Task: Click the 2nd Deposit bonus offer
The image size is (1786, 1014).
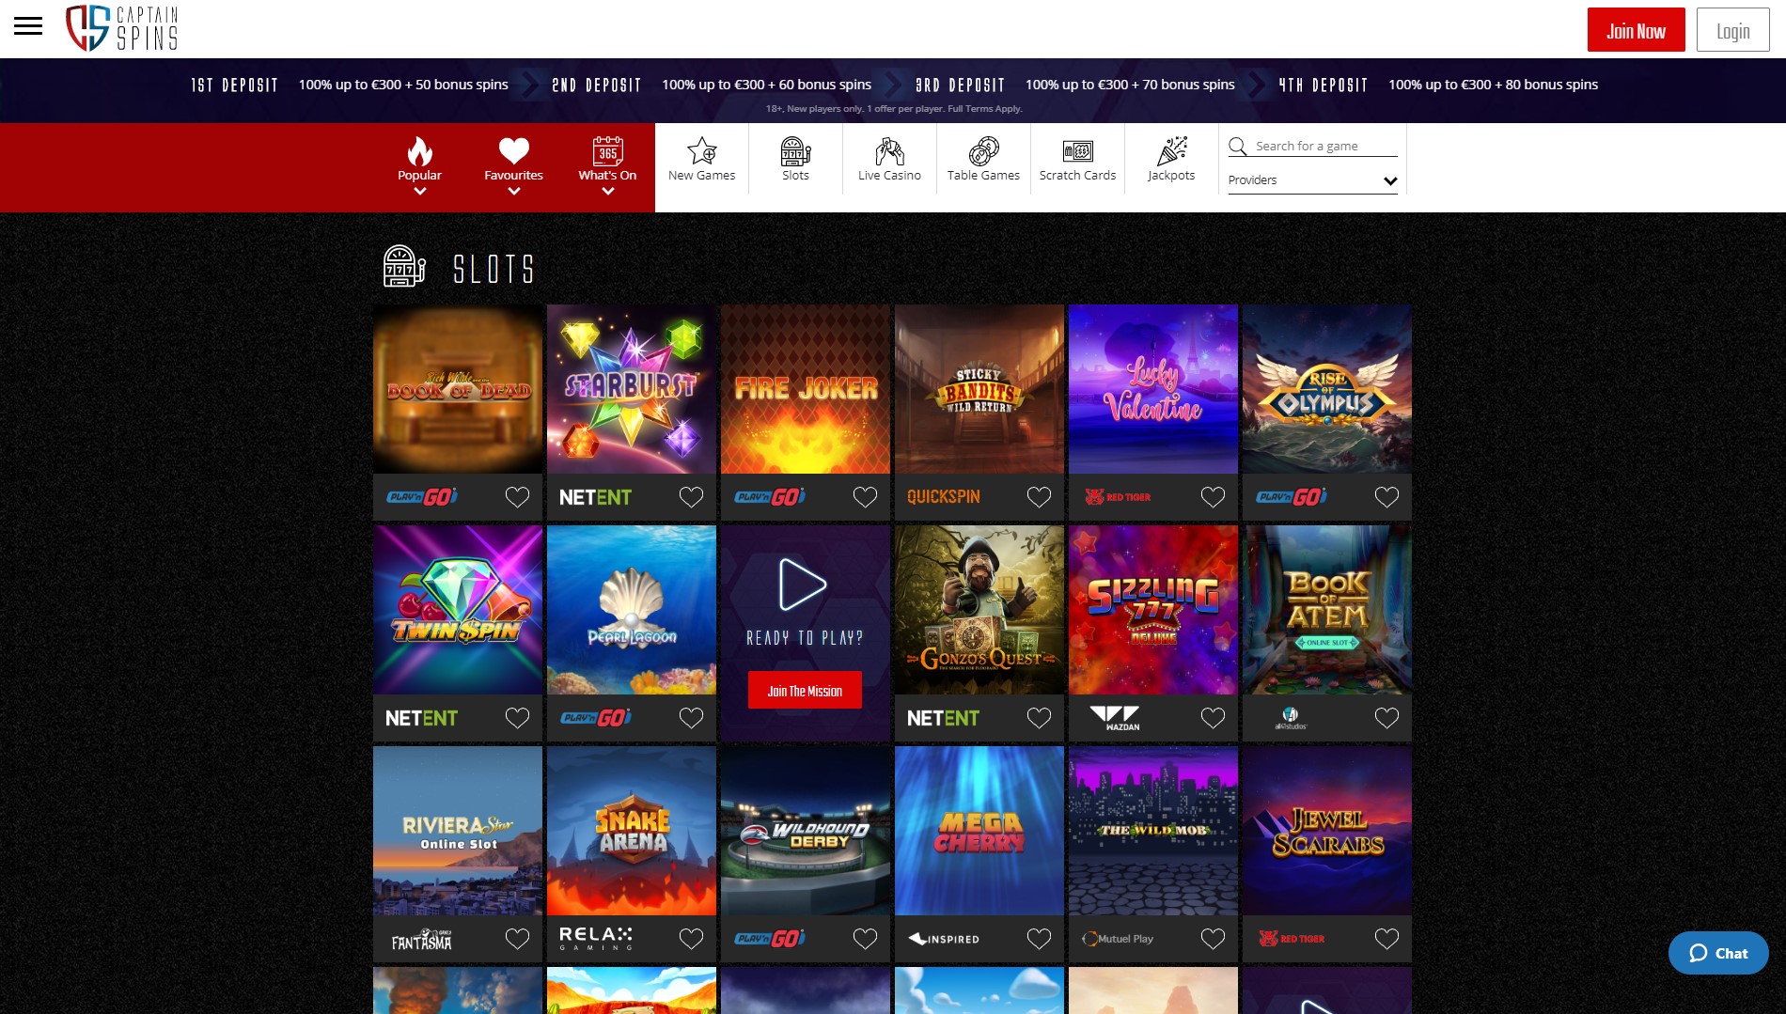Action: (x=712, y=85)
